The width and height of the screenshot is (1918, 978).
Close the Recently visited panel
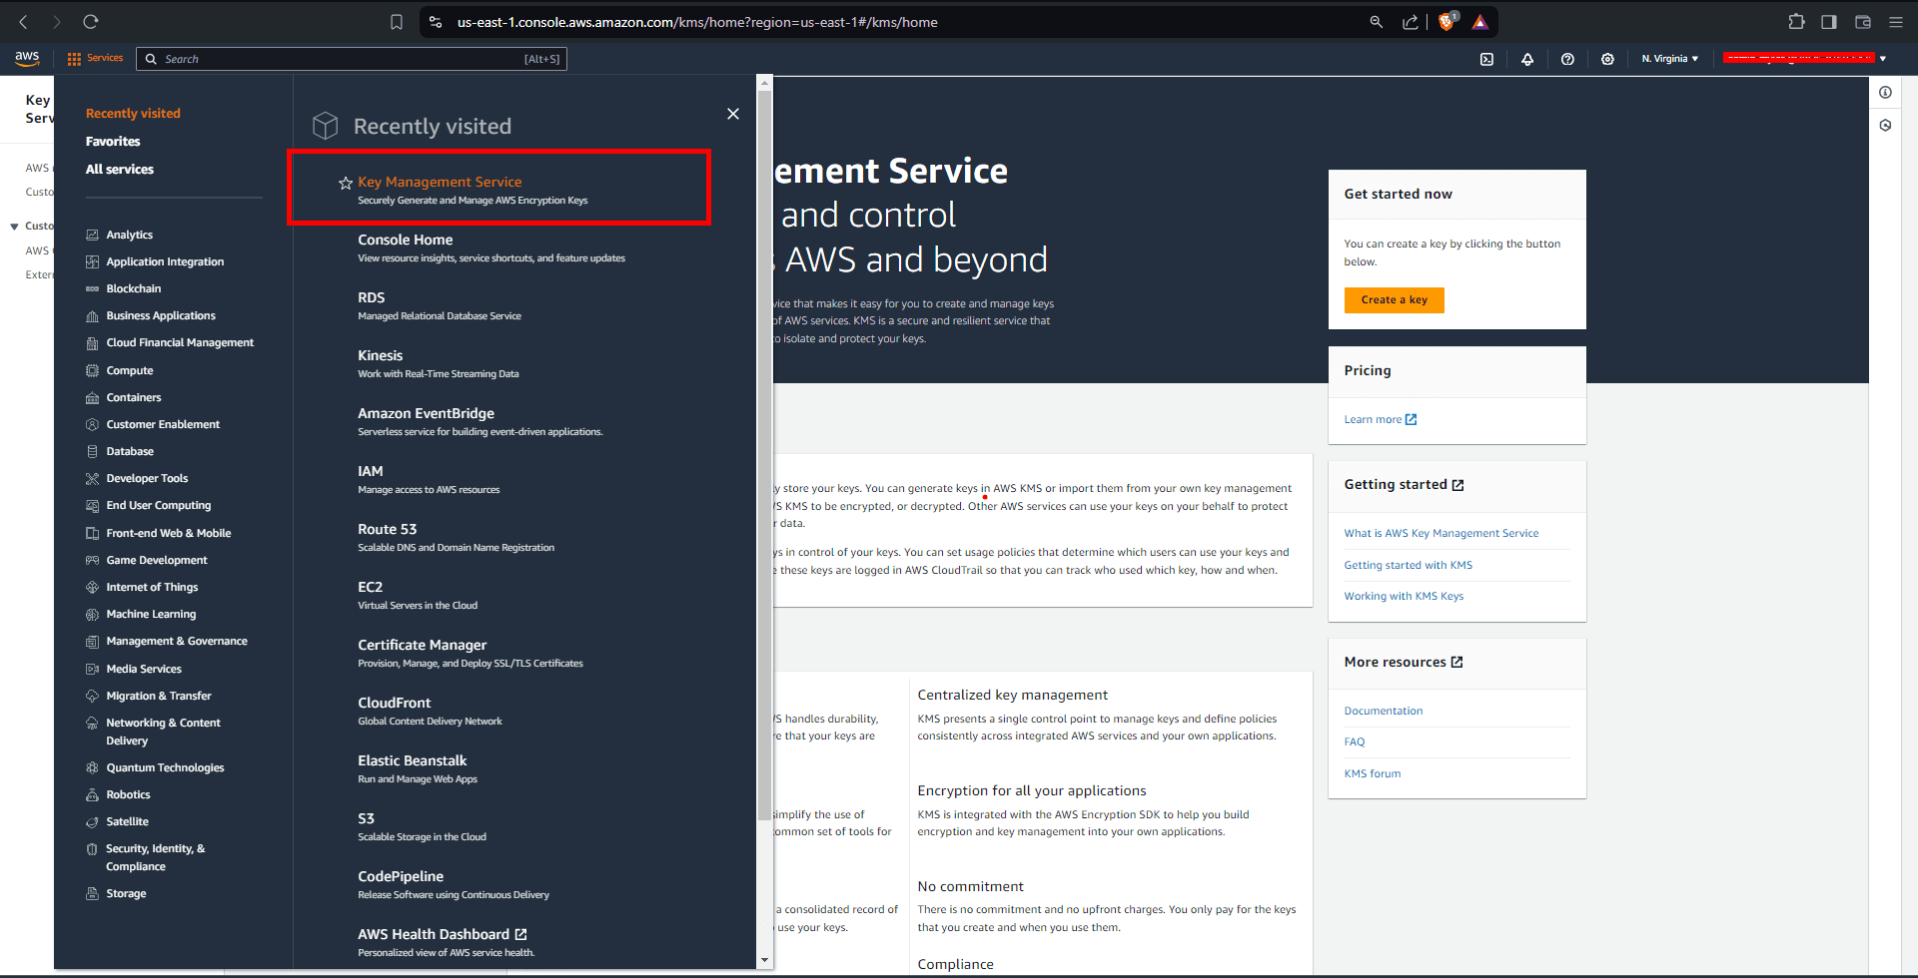click(x=733, y=114)
